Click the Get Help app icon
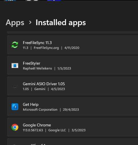 15,107
